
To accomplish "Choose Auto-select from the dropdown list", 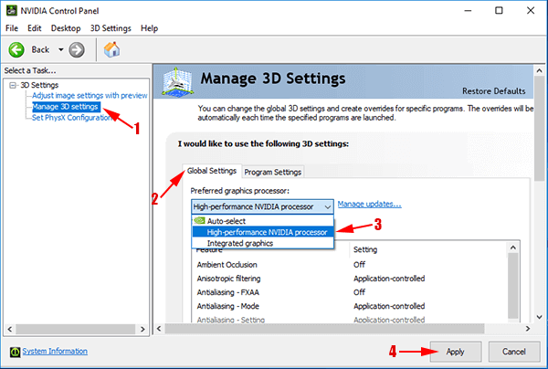I will [x=263, y=221].
